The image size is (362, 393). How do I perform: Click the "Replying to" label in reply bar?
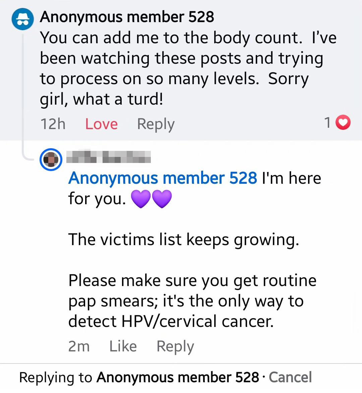click(x=55, y=377)
